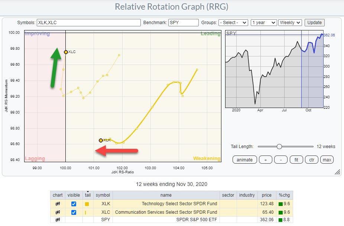Click the plus zoom-in button
This screenshot has height=226, width=344.
(265, 160)
